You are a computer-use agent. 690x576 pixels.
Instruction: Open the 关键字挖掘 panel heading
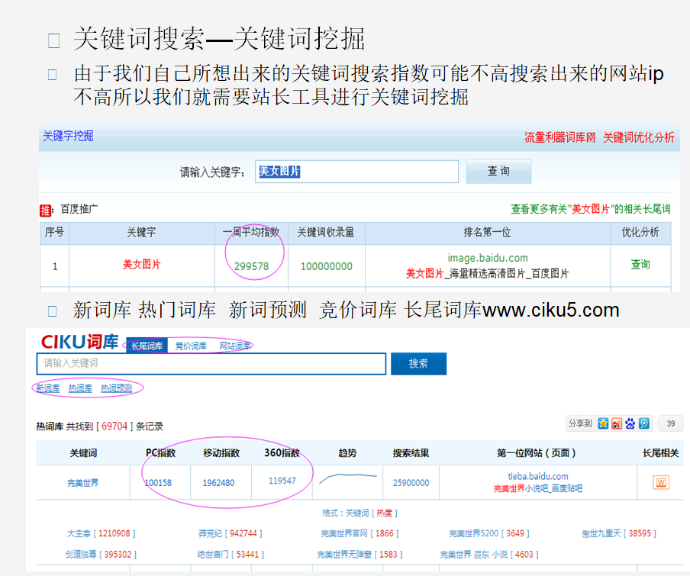pos(68,136)
